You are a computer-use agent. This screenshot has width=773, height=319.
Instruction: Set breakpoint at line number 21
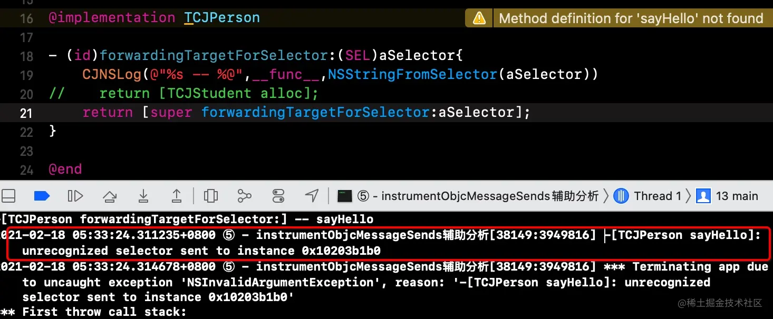pyautogui.click(x=26, y=113)
